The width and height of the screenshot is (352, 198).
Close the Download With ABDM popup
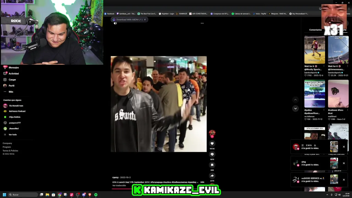[145, 20]
